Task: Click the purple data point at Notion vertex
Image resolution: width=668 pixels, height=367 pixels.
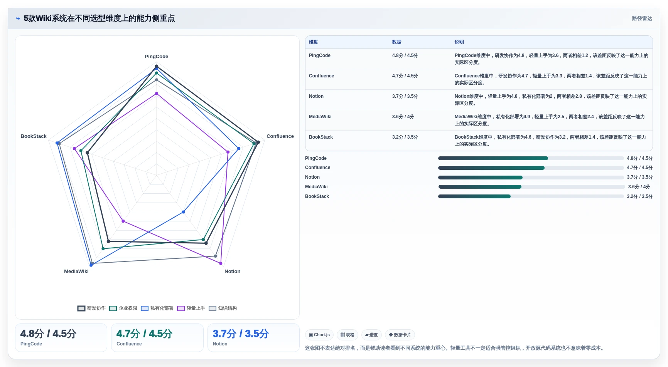Action: (x=221, y=263)
